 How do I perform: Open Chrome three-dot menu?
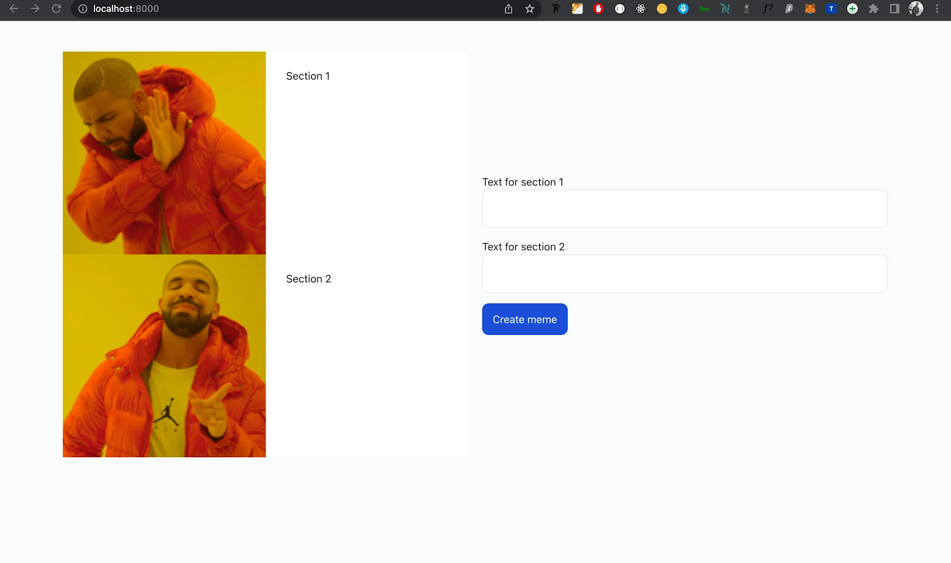point(937,9)
